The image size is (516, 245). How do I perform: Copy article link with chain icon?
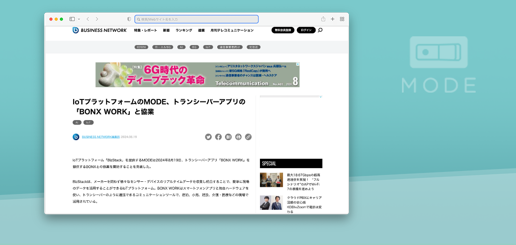coord(248,137)
